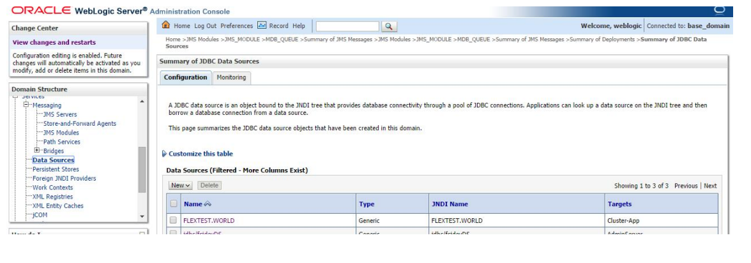Click the Record link
Screen dimensions: 751x263
coord(278,26)
